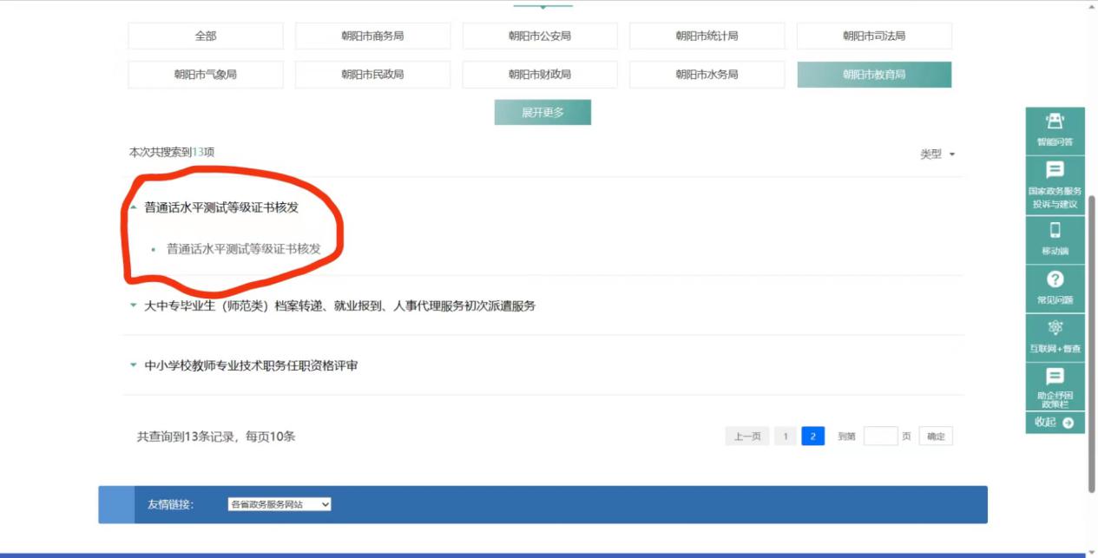Select the 朝阳市公安局 department filter
The height and width of the screenshot is (558, 1098).
[x=540, y=36]
